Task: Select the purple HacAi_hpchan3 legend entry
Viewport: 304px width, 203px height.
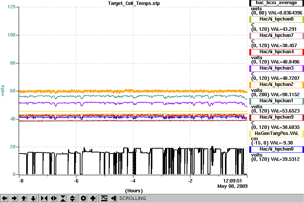Action: tap(277, 68)
